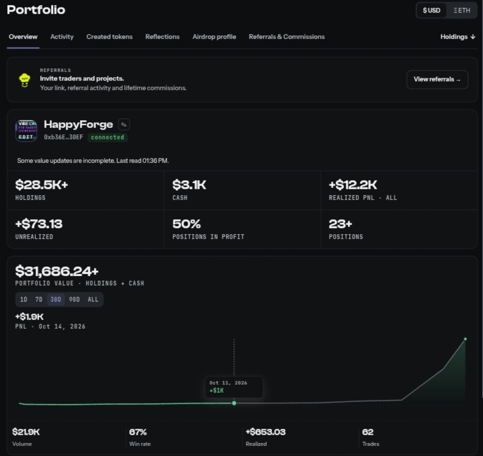This screenshot has width=483, height=456.
Task: Click the latest chart endpoint marker
Action: pyautogui.click(x=465, y=339)
